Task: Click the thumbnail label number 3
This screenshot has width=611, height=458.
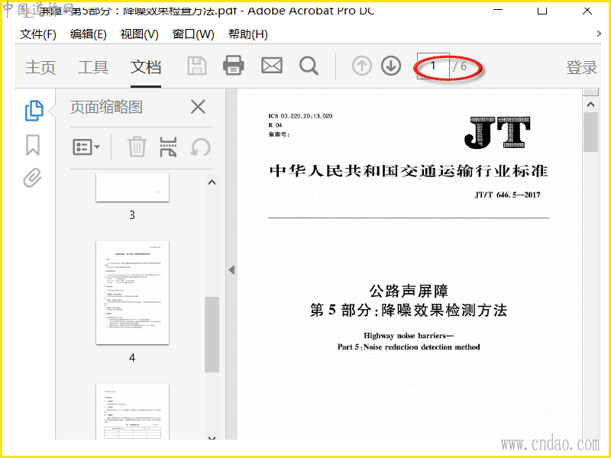Action: (x=132, y=214)
